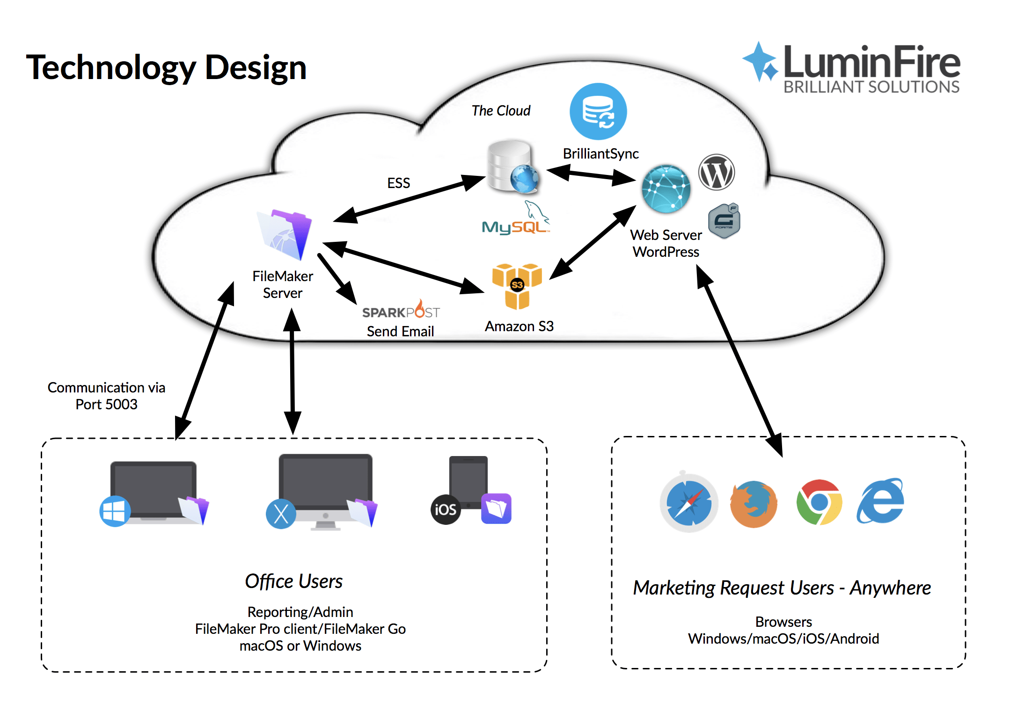The width and height of the screenshot is (1010, 711).
Task: Click the "BrilliantSync" label
Action: tap(600, 153)
